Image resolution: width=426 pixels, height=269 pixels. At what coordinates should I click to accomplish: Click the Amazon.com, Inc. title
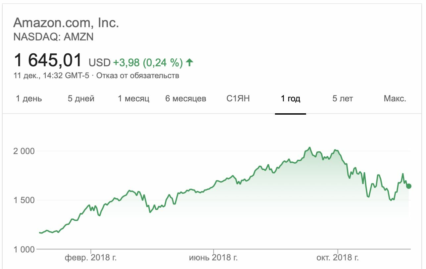66,23
